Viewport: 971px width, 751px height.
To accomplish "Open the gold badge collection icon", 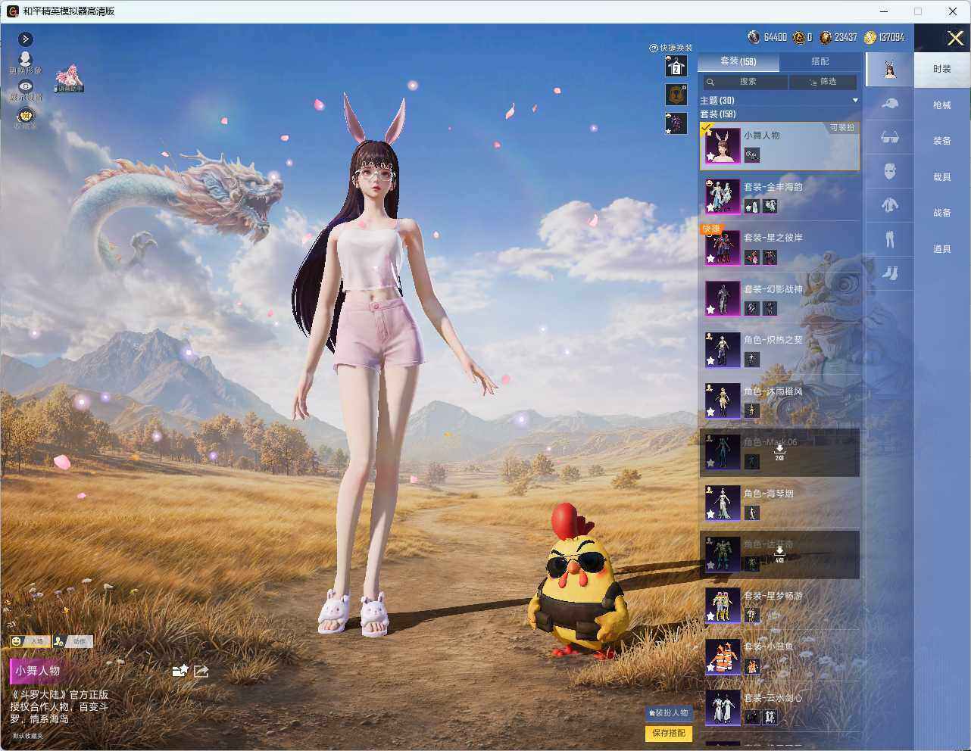I will pos(26,116).
